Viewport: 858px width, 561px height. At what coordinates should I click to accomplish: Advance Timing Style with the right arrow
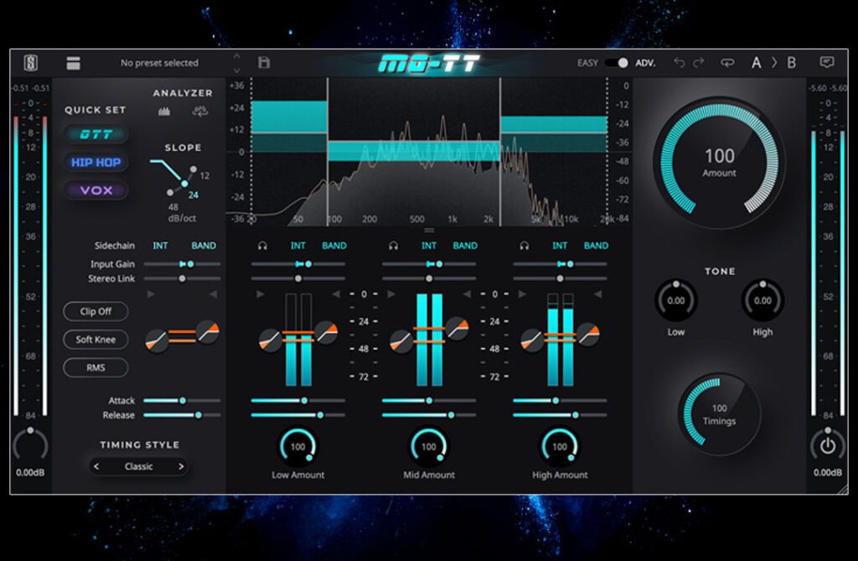(x=182, y=466)
